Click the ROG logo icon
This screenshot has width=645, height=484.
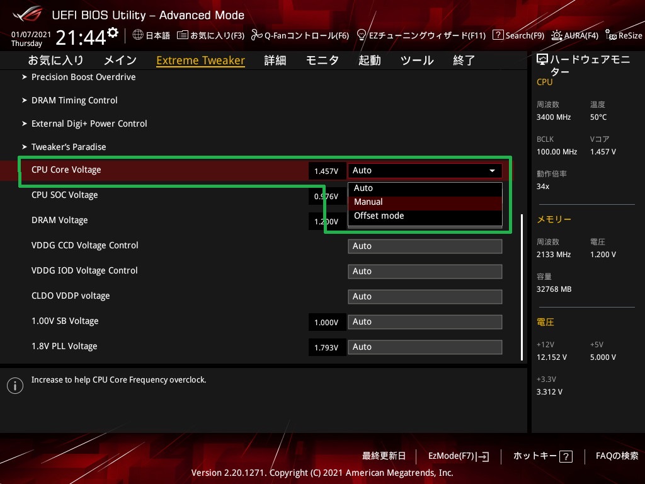pos(28,14)
